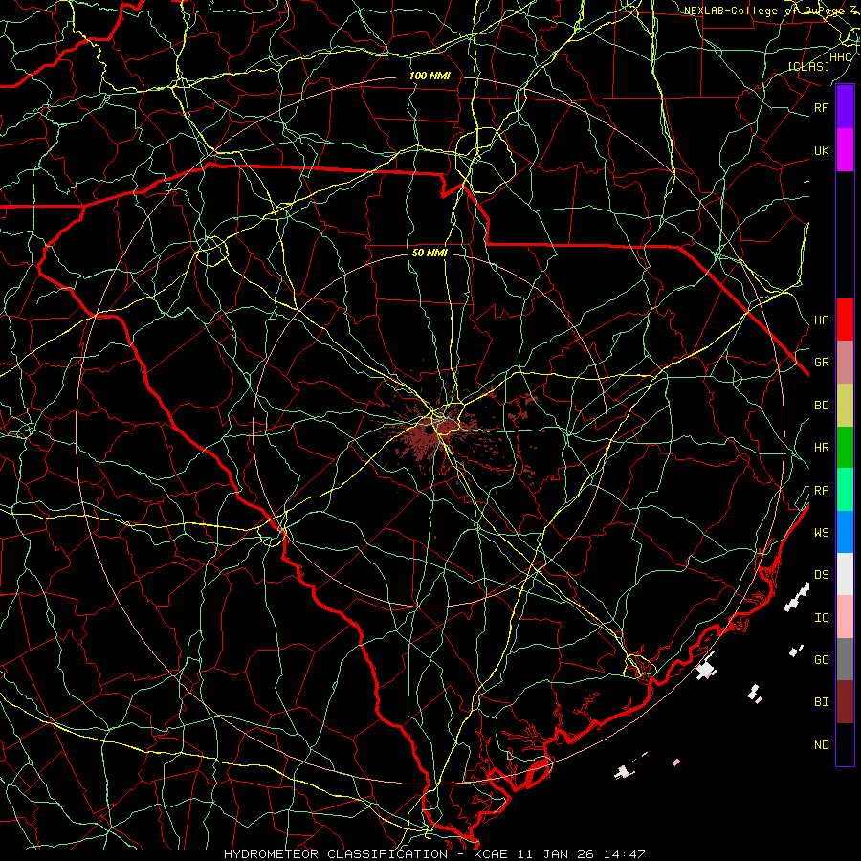
Task: Click the "[CLAS]" legend heading
Action: pyautogui.click(x=808, y=66)
